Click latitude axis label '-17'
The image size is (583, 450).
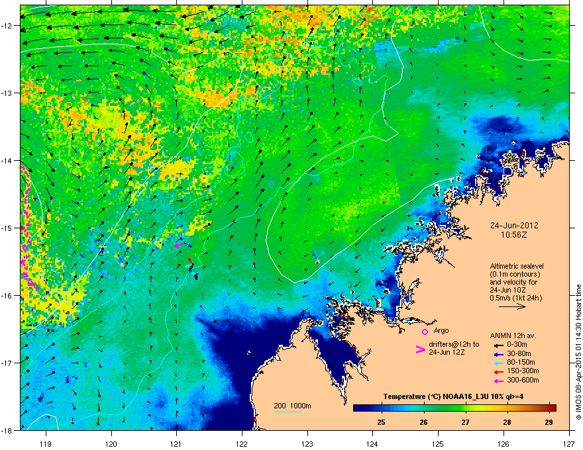click(7, 363)
